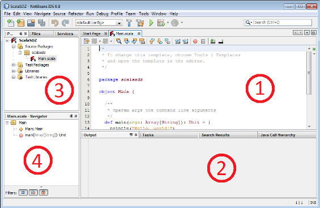Toggle third filter button in Navigator

tap(43, 193)
